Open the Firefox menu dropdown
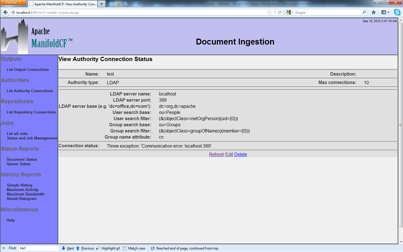 tap(13, 3)
